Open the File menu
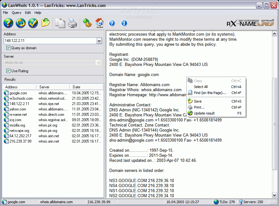The image size is (279, 206). click(5, 13)
